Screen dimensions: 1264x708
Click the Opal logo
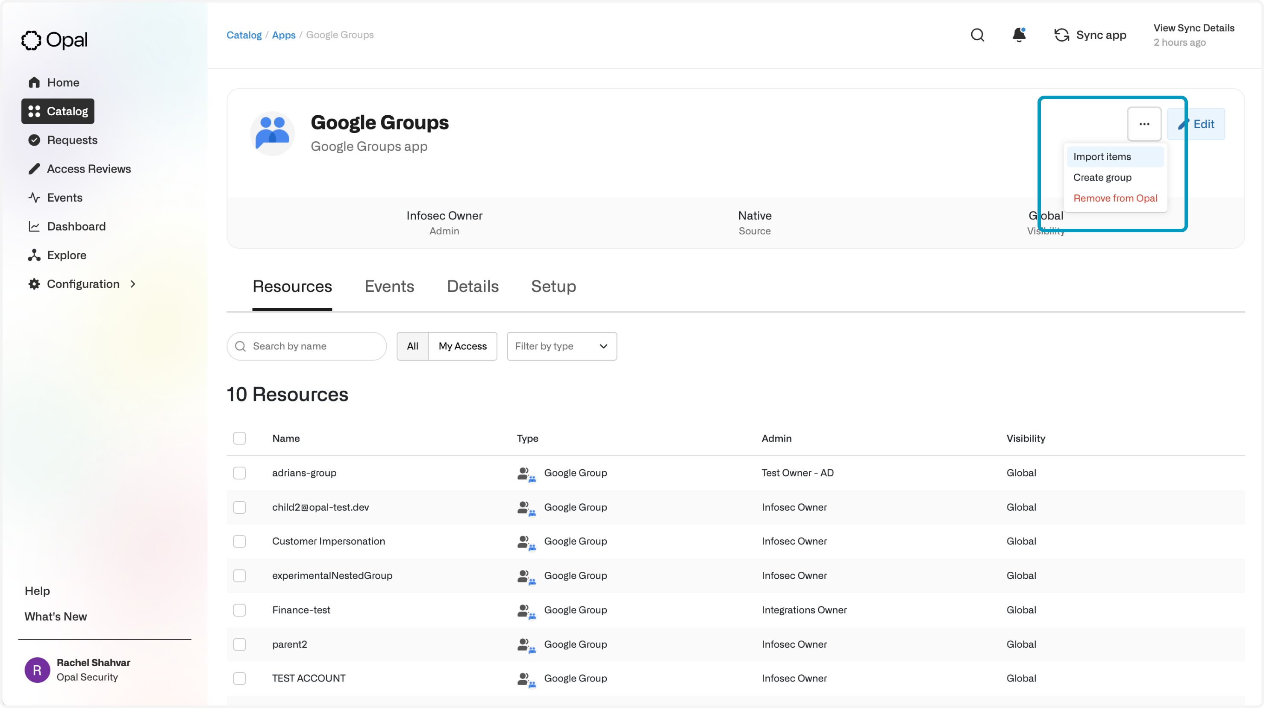[54, 40]
